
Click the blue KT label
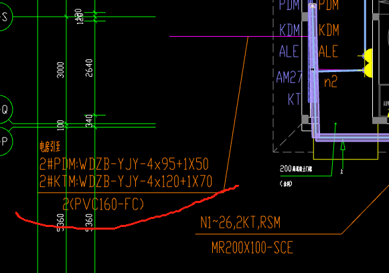[294, 99]
